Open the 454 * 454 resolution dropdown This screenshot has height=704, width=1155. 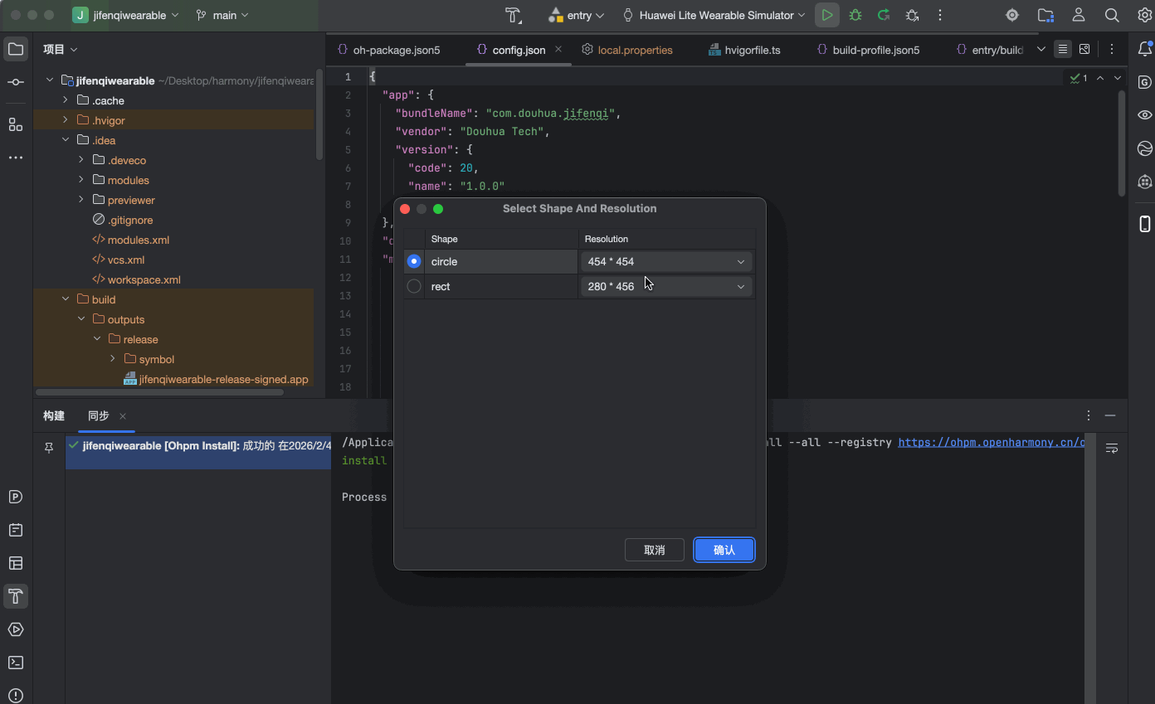(x=665, y=261)
